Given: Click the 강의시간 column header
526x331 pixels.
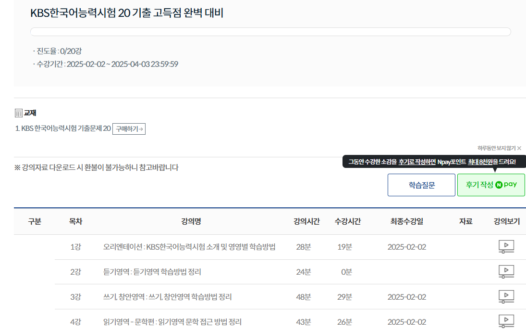Looking at the screenshot, I should point(306,221).
